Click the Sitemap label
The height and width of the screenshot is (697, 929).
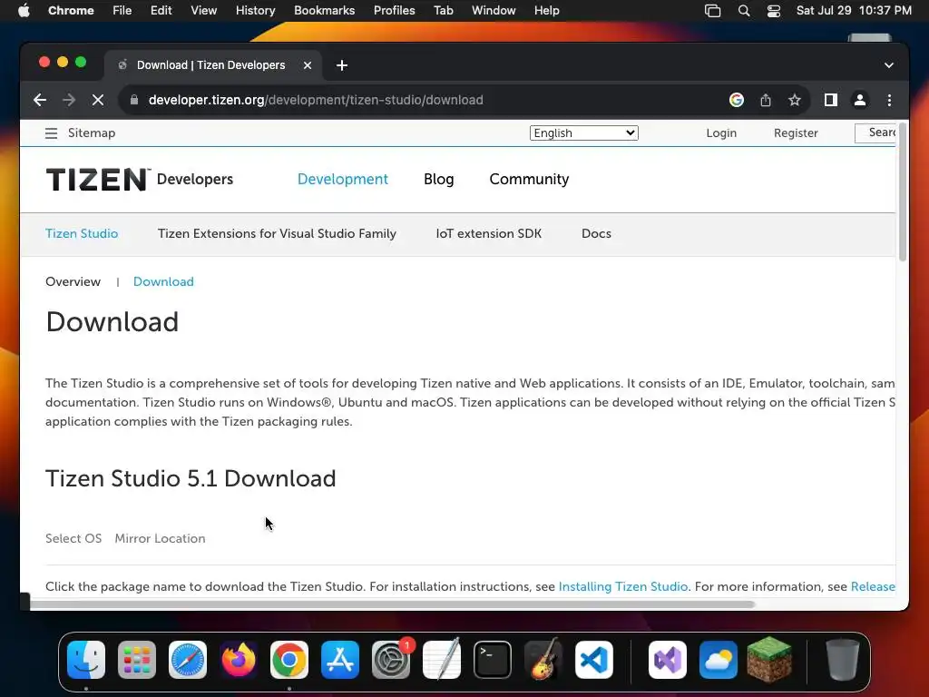point(92,133)
